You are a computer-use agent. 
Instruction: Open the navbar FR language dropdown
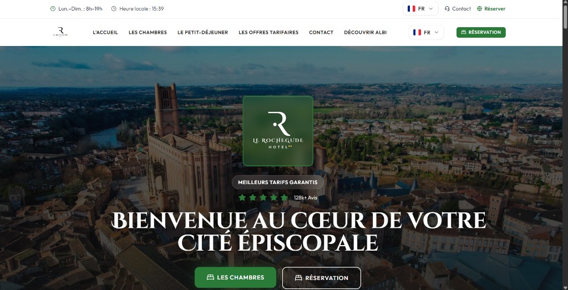click(x=427, y=32)
